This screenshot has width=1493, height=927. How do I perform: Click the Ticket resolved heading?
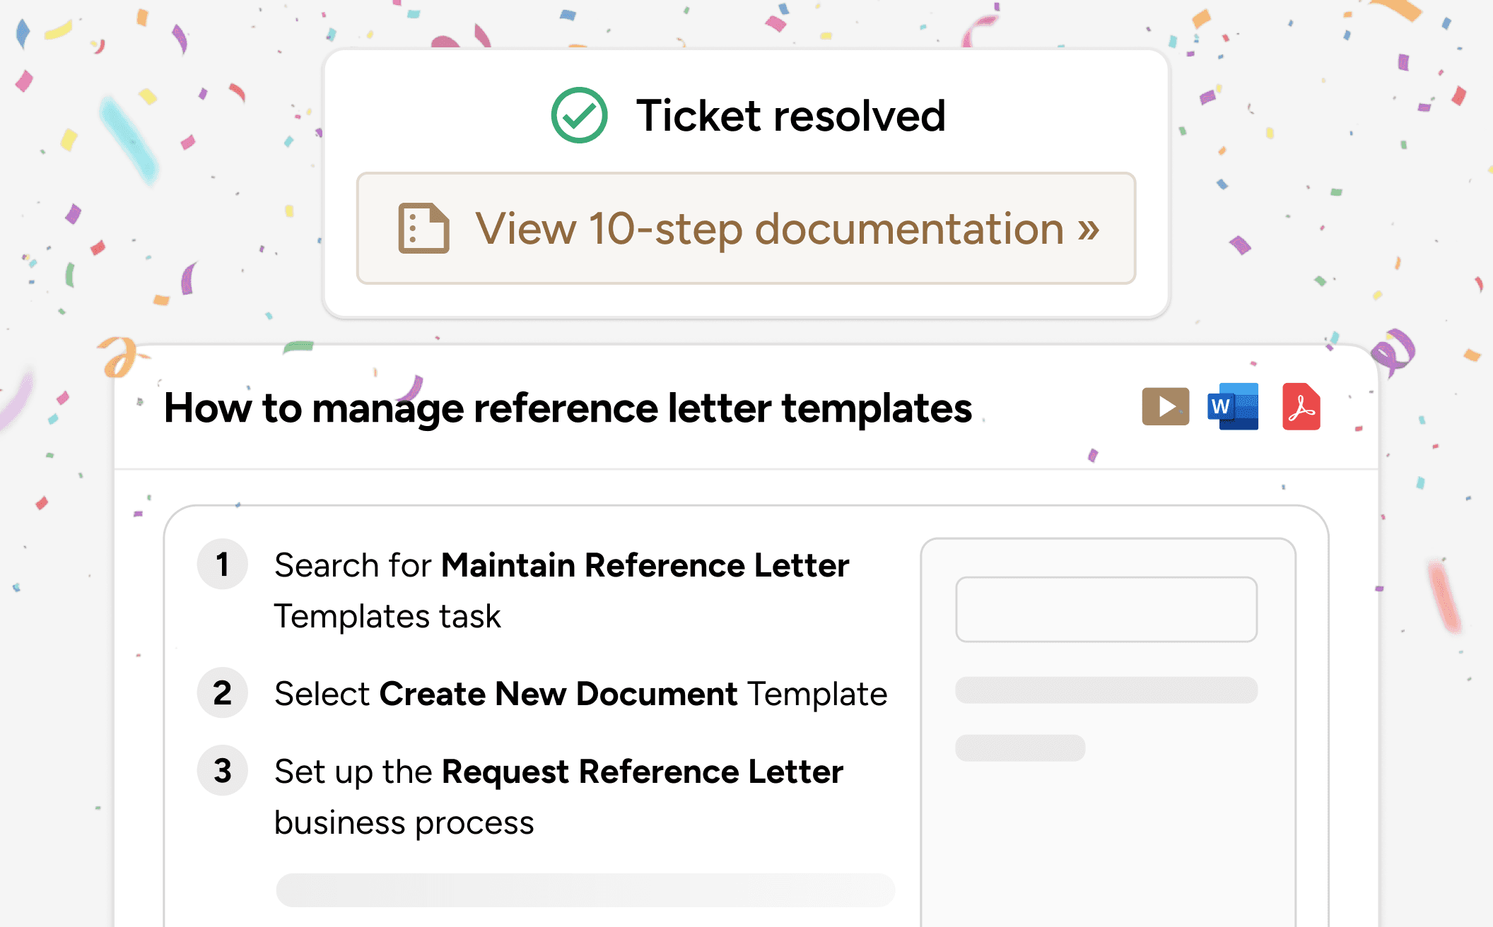(x=790, y=115)
